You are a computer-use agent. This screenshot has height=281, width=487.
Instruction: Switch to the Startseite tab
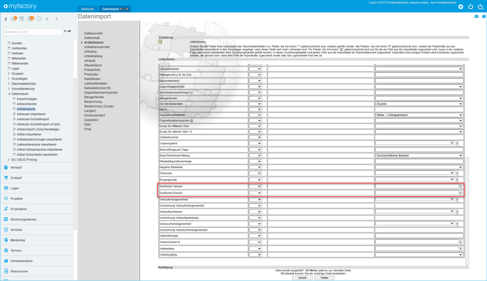tap(87, 9)
